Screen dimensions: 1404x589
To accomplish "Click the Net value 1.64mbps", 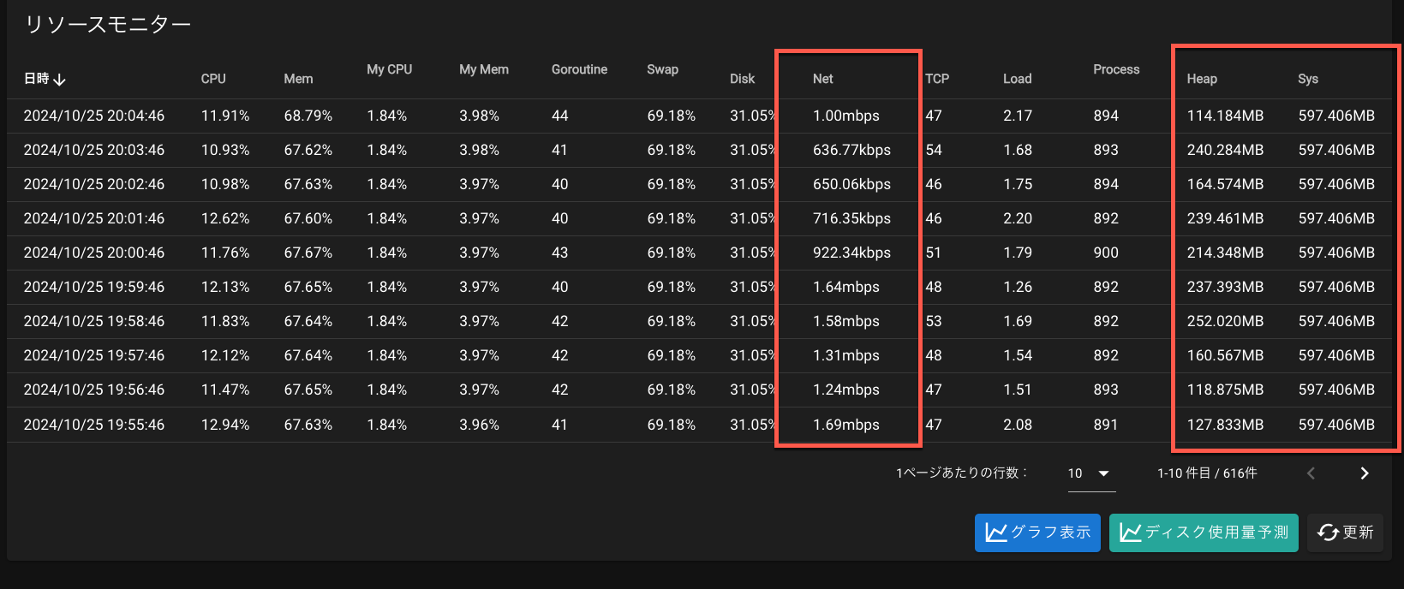I will 846,287.
